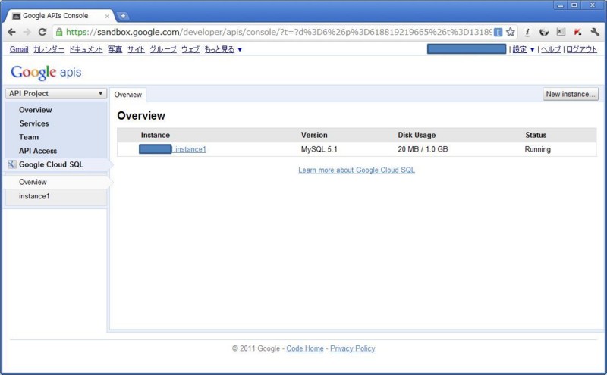The height and width of the screenshot is (375, 607).
Task: Click the Overview tab in content area
Action: (127, 95)
